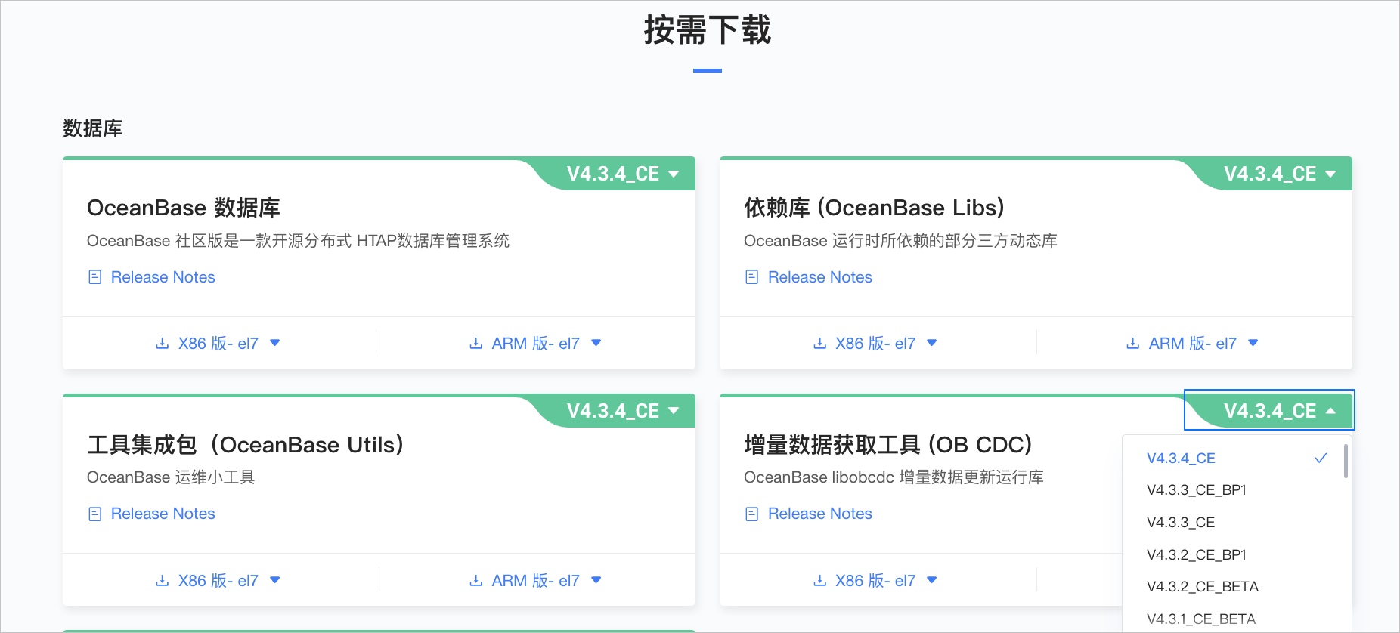This screenshot has width=1400, height=633.
Task: Click the document icon beside OceanBase Utils Release Notes
Action: click(94, 514)
